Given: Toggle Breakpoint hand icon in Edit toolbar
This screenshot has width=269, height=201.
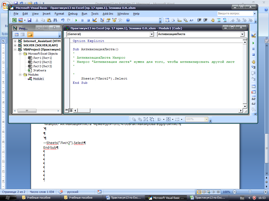Looking at the screenshot, I should coord(213,20).
